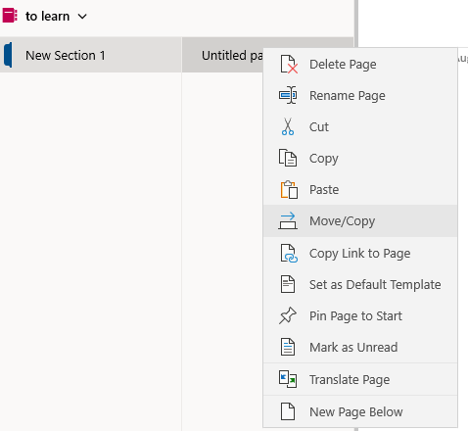Expand the notebook dropdown chevron
This screenshot has width=468, height=431.
82,17
